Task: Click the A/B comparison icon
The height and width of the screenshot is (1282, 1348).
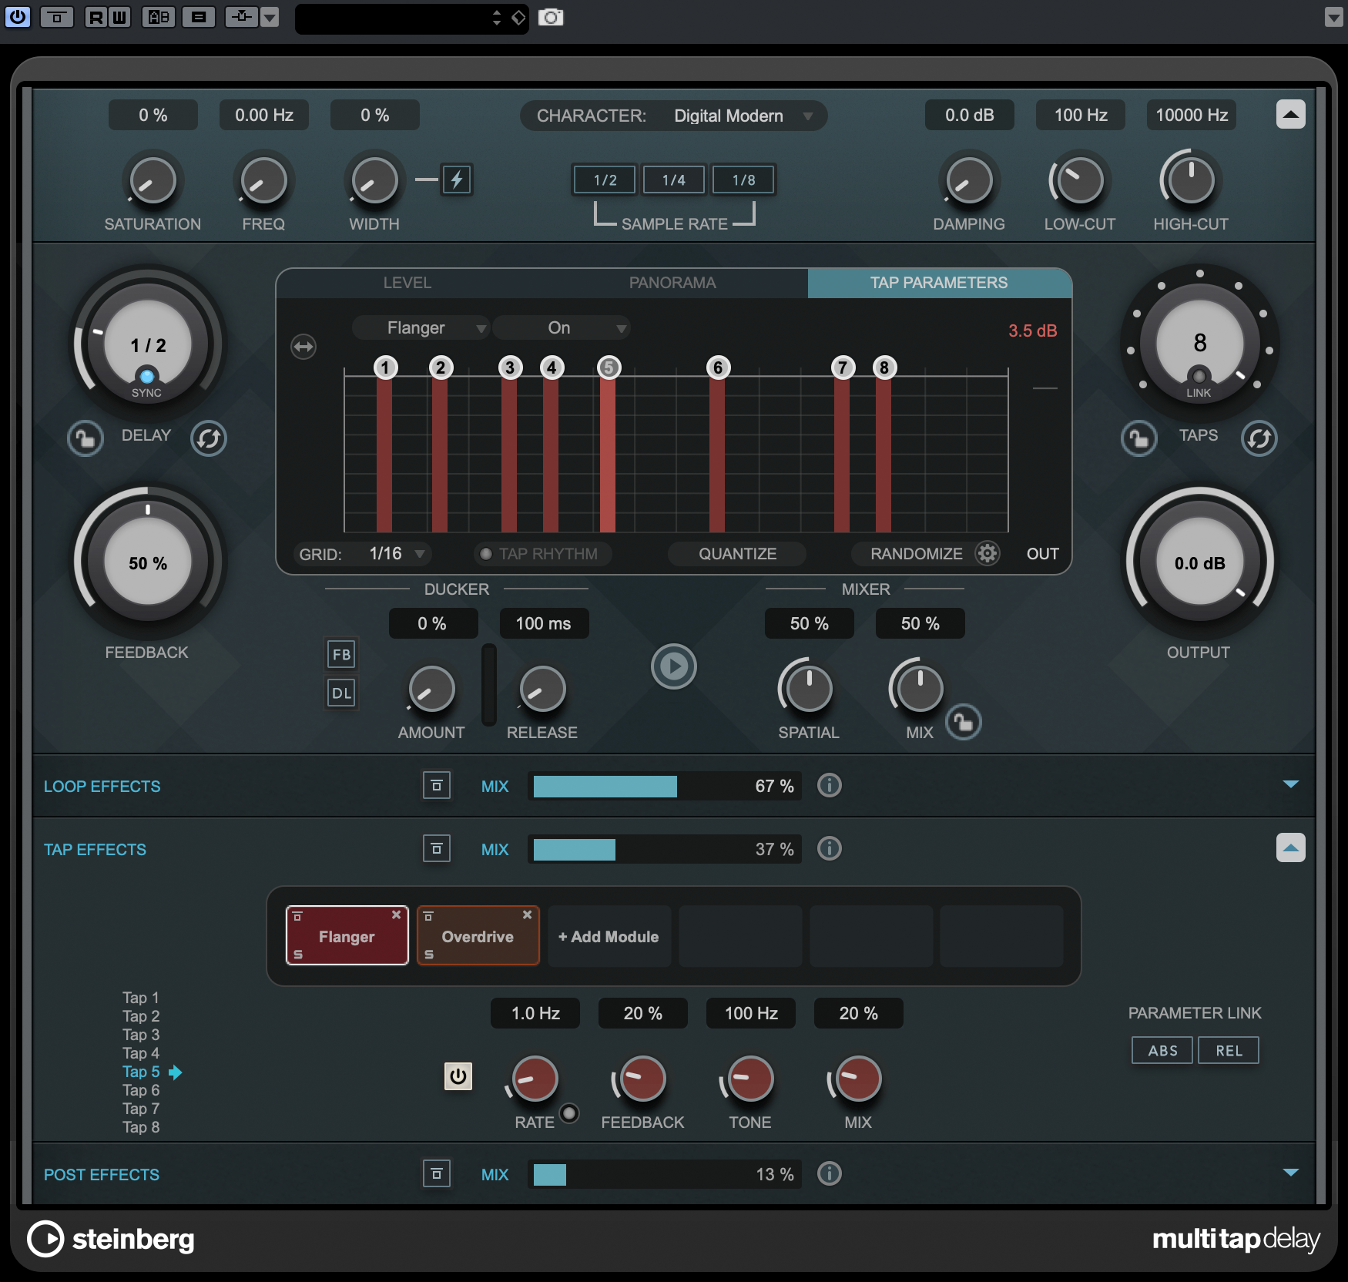Action: pyautogui.click(x=159, y=17)
